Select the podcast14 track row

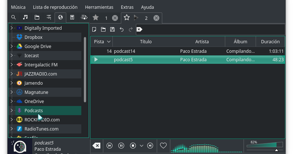point(188,51)
